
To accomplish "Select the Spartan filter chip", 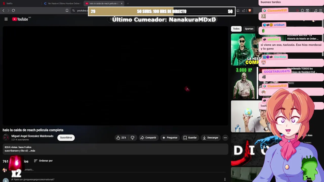I will (x=249, y=29).
